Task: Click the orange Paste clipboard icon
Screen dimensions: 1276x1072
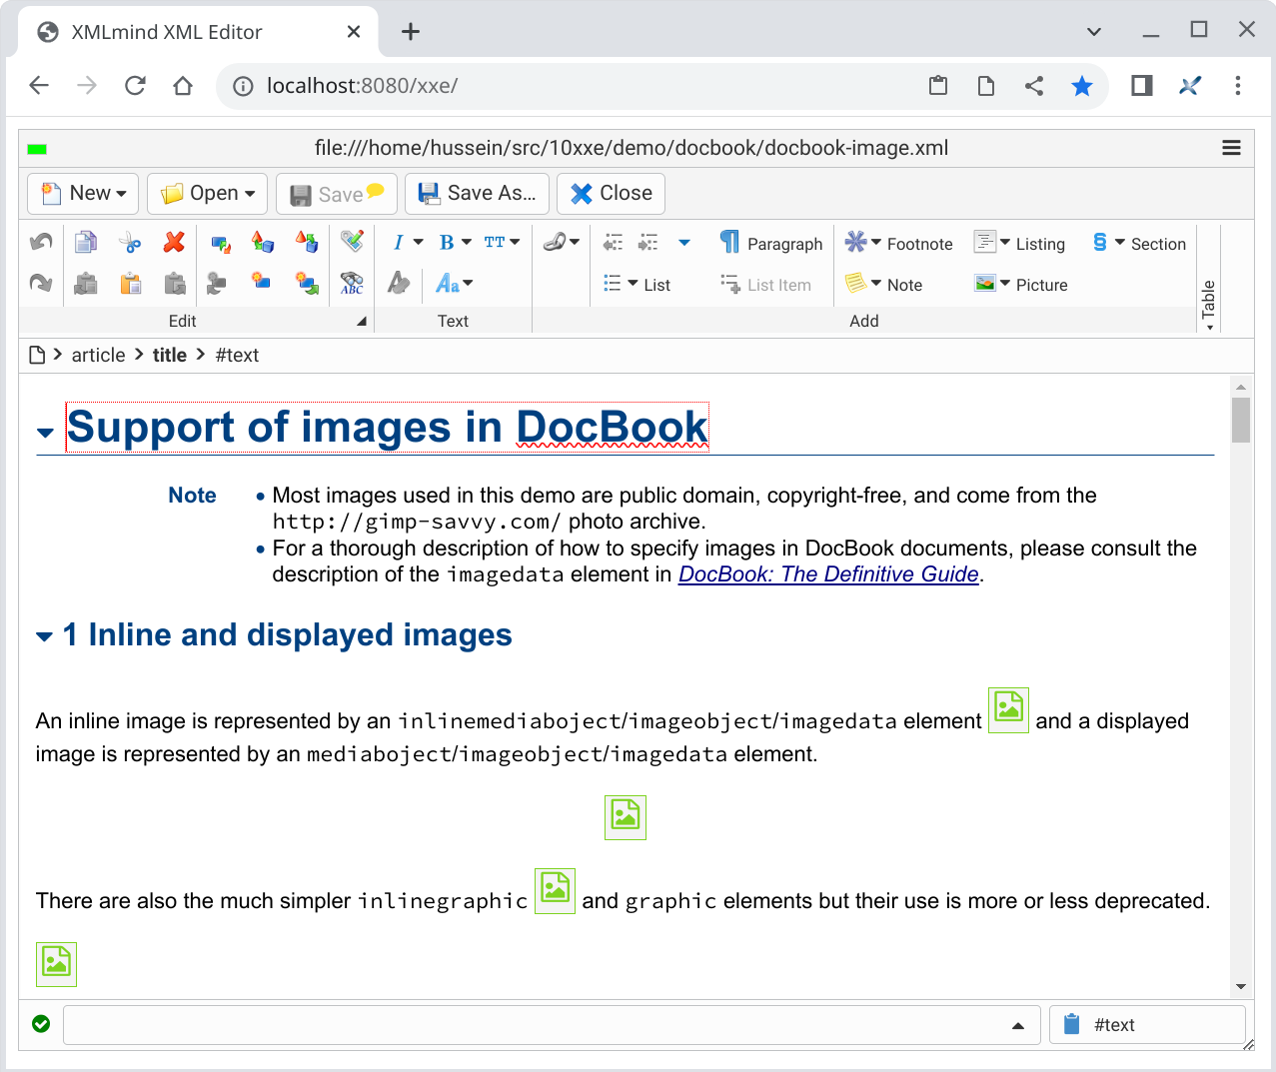Action: tap(130, 284)
